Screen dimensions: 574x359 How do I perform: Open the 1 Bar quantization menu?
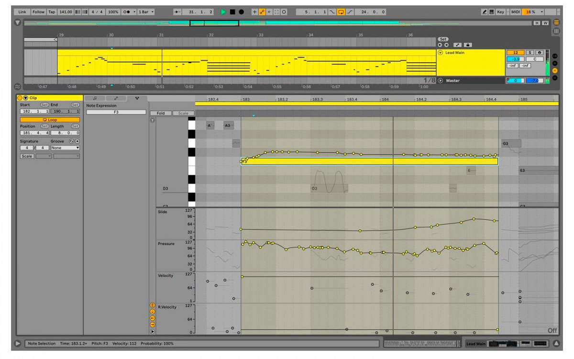pos(145,12)
